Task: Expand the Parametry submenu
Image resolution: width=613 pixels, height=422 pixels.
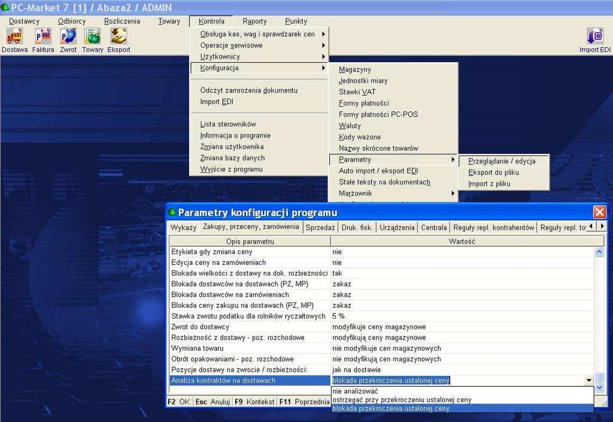Action: [393, 160]
